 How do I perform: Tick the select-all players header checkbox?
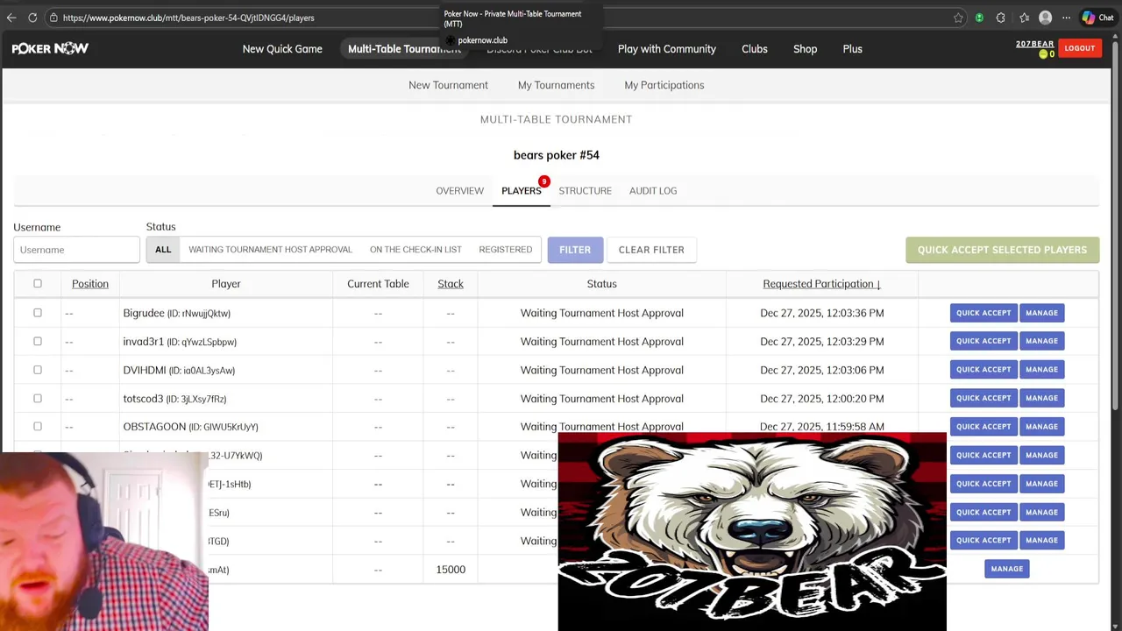(x=38, y=283)
